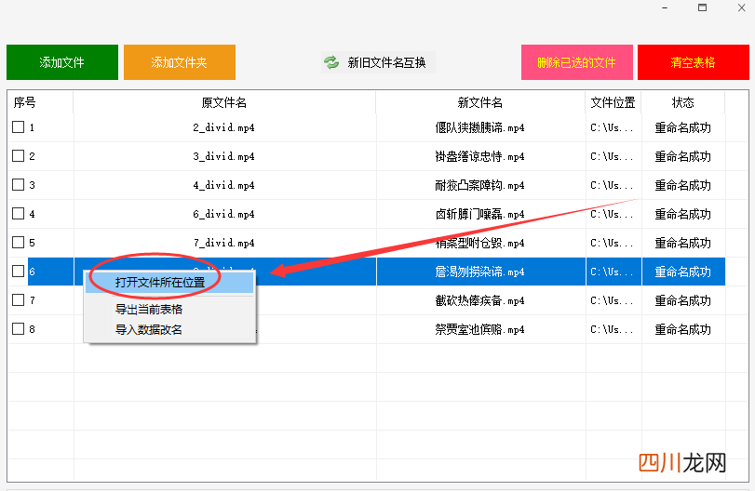Click the 重命名成功 status in row 3
The height and width of the screenshot is (491, 755).
tap(683, 185)
